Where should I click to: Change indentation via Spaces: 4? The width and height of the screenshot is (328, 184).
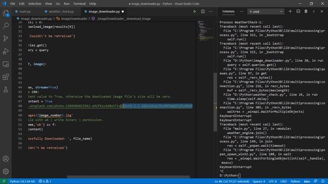tap(259, 181)
